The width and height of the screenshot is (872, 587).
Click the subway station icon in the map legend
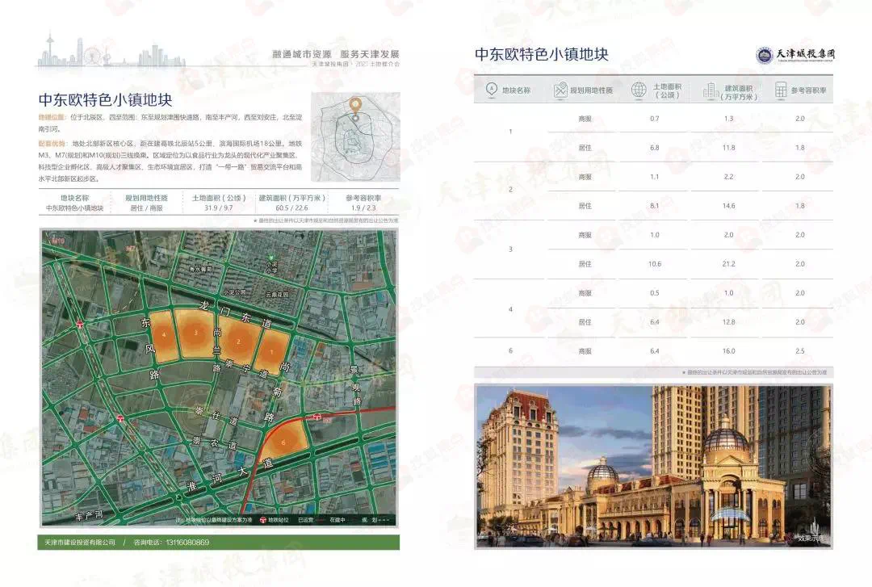(x=263, y=520)
